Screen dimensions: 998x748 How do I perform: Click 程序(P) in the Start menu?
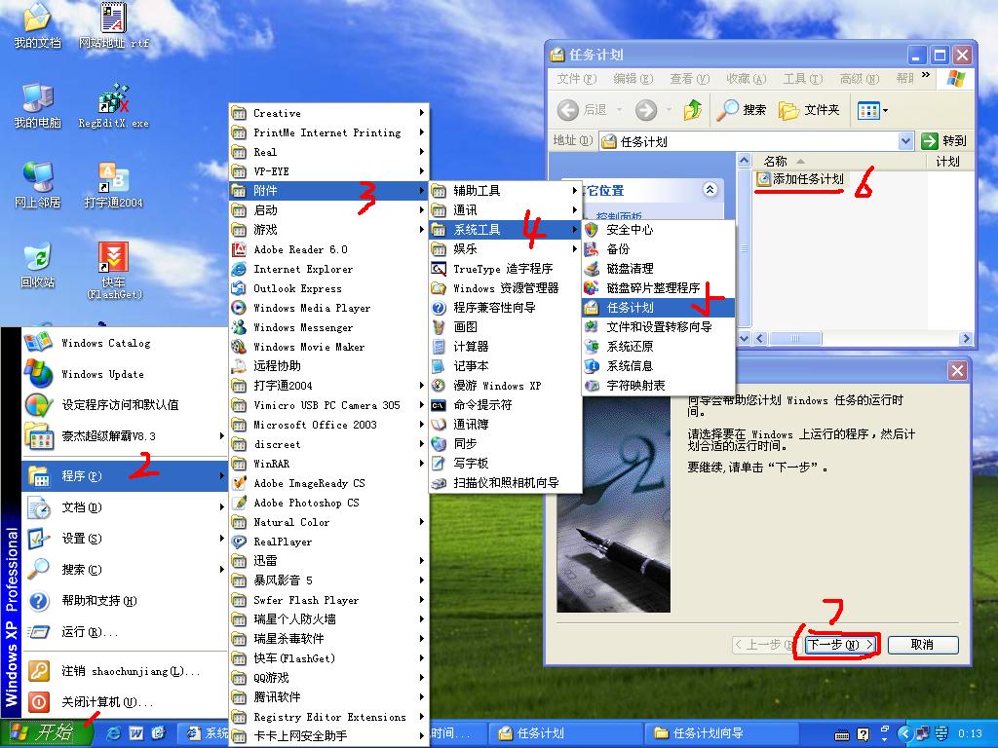(x=125, y=475)
